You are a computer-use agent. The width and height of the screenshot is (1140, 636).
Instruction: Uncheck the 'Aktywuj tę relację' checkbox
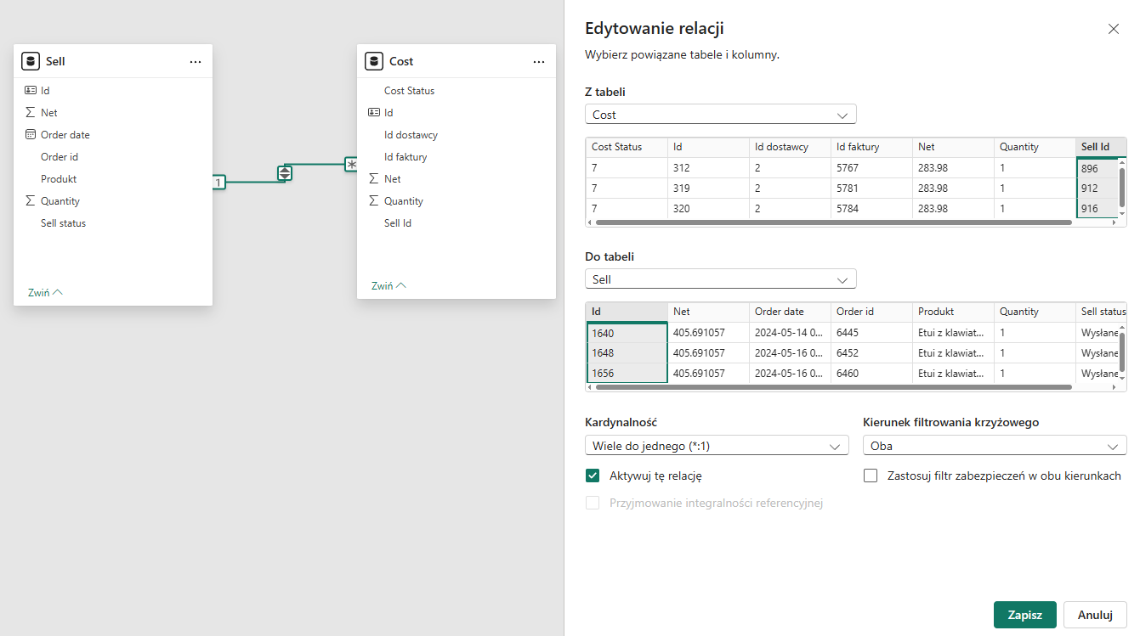point(593,476)
